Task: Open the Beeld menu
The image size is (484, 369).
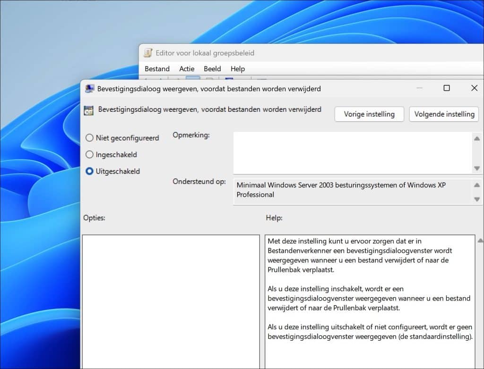Action: (212, 69)
